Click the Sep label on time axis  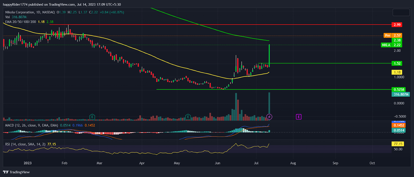pos(335,163)
